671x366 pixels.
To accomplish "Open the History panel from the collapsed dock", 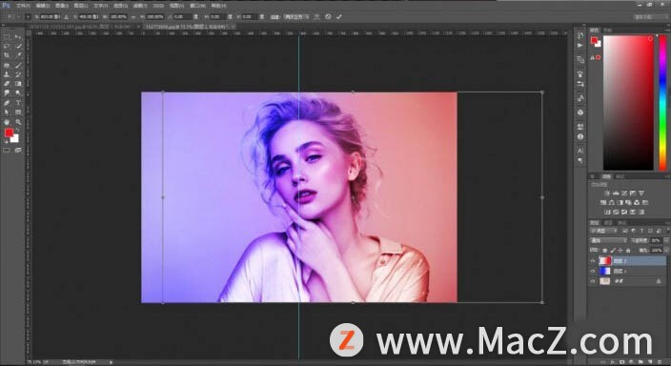I will pyautogui.click(x=580, y=35).
